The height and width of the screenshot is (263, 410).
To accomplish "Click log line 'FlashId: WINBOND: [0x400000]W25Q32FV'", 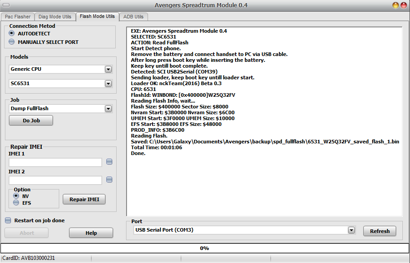I will [x=183, y=95].
